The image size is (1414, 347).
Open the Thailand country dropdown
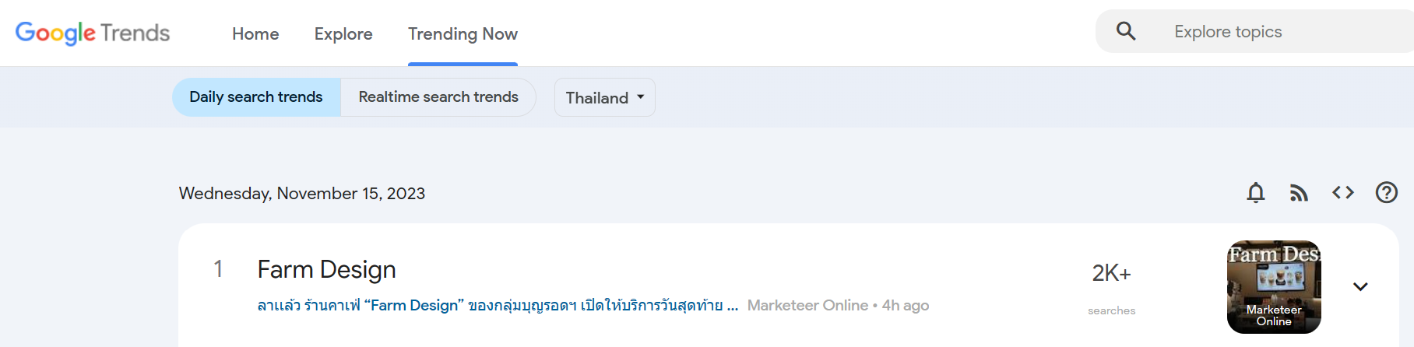605,97
